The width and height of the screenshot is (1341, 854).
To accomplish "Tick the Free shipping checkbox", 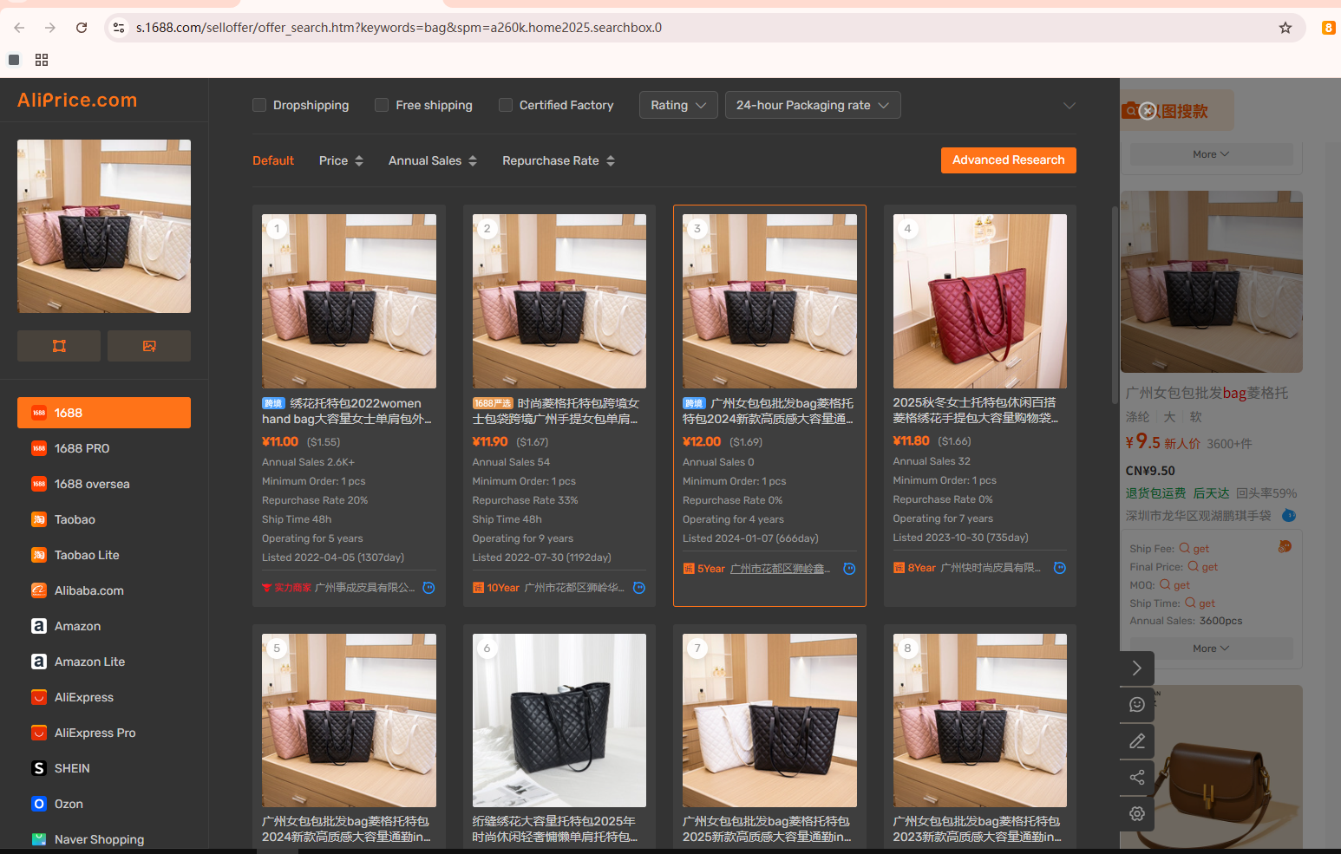I will [x=382, y=105].
